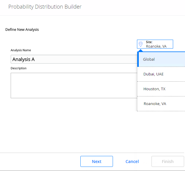Screen dimensions: 185x171
Task: Click the Analysis A text in name field
Action: pyautogui.click(x=23, y=59)
